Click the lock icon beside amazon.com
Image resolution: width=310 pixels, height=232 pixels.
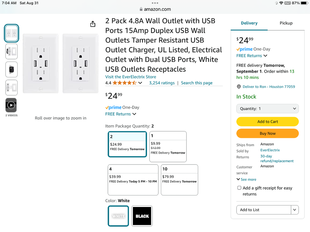click(x=141, y=9)
